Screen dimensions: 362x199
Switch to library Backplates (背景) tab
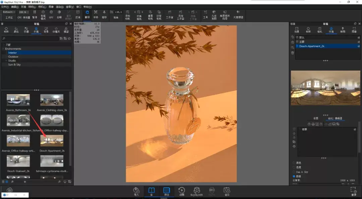coord(46,30)
